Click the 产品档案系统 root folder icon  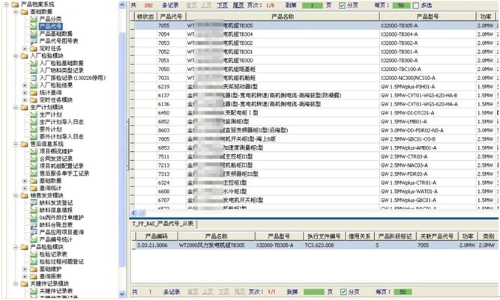point(14,4)
